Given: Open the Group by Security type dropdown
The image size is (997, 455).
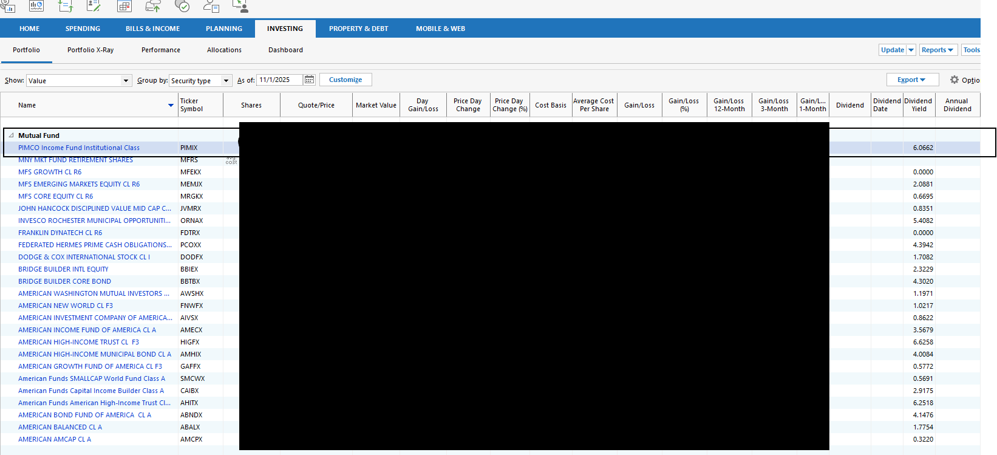Looking at the screenshot, I should (200, 80).
